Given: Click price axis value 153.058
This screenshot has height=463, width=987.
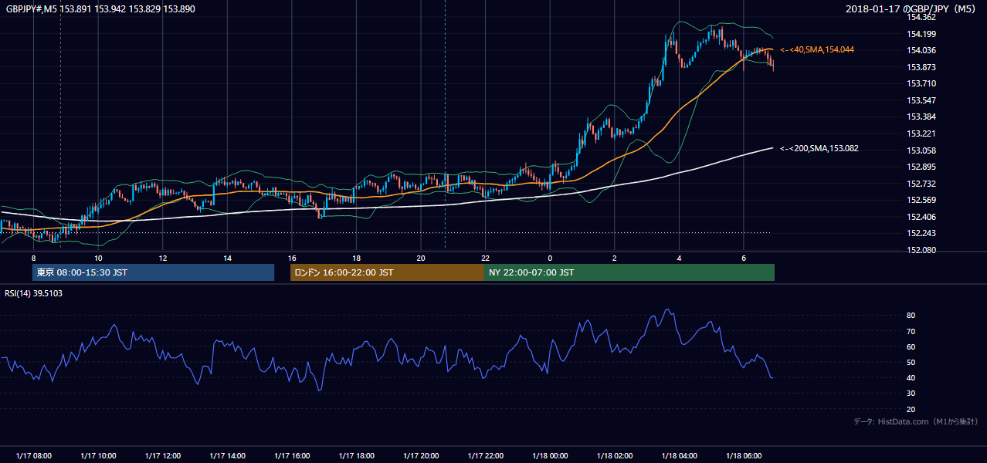Looking at the screenshot, I should coord(921,150).
